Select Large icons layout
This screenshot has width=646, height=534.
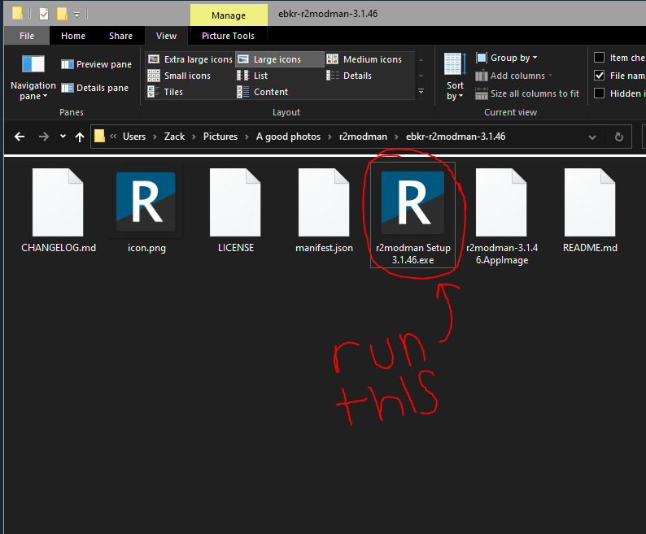click(279, 59)
